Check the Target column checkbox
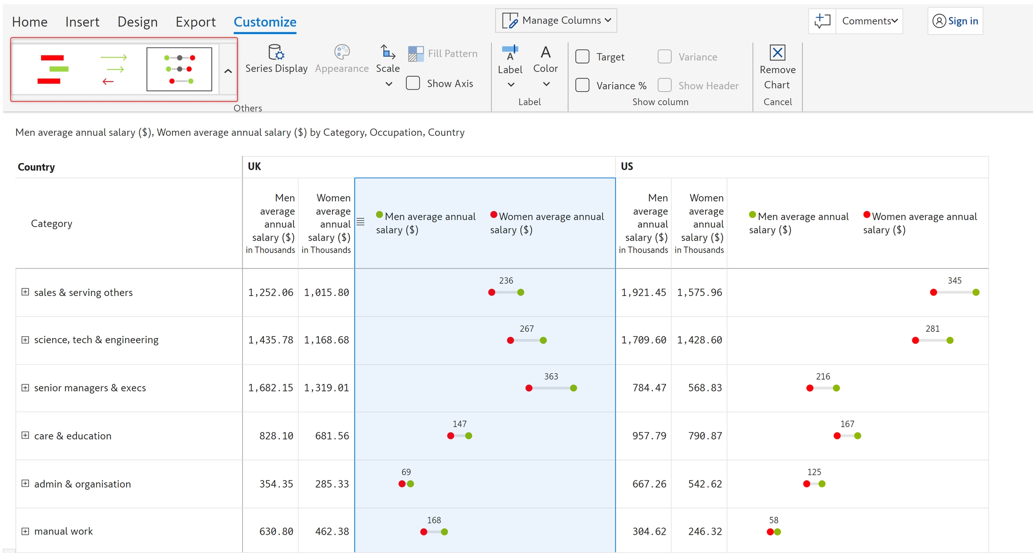The image size is (1033, 553). 582,57
